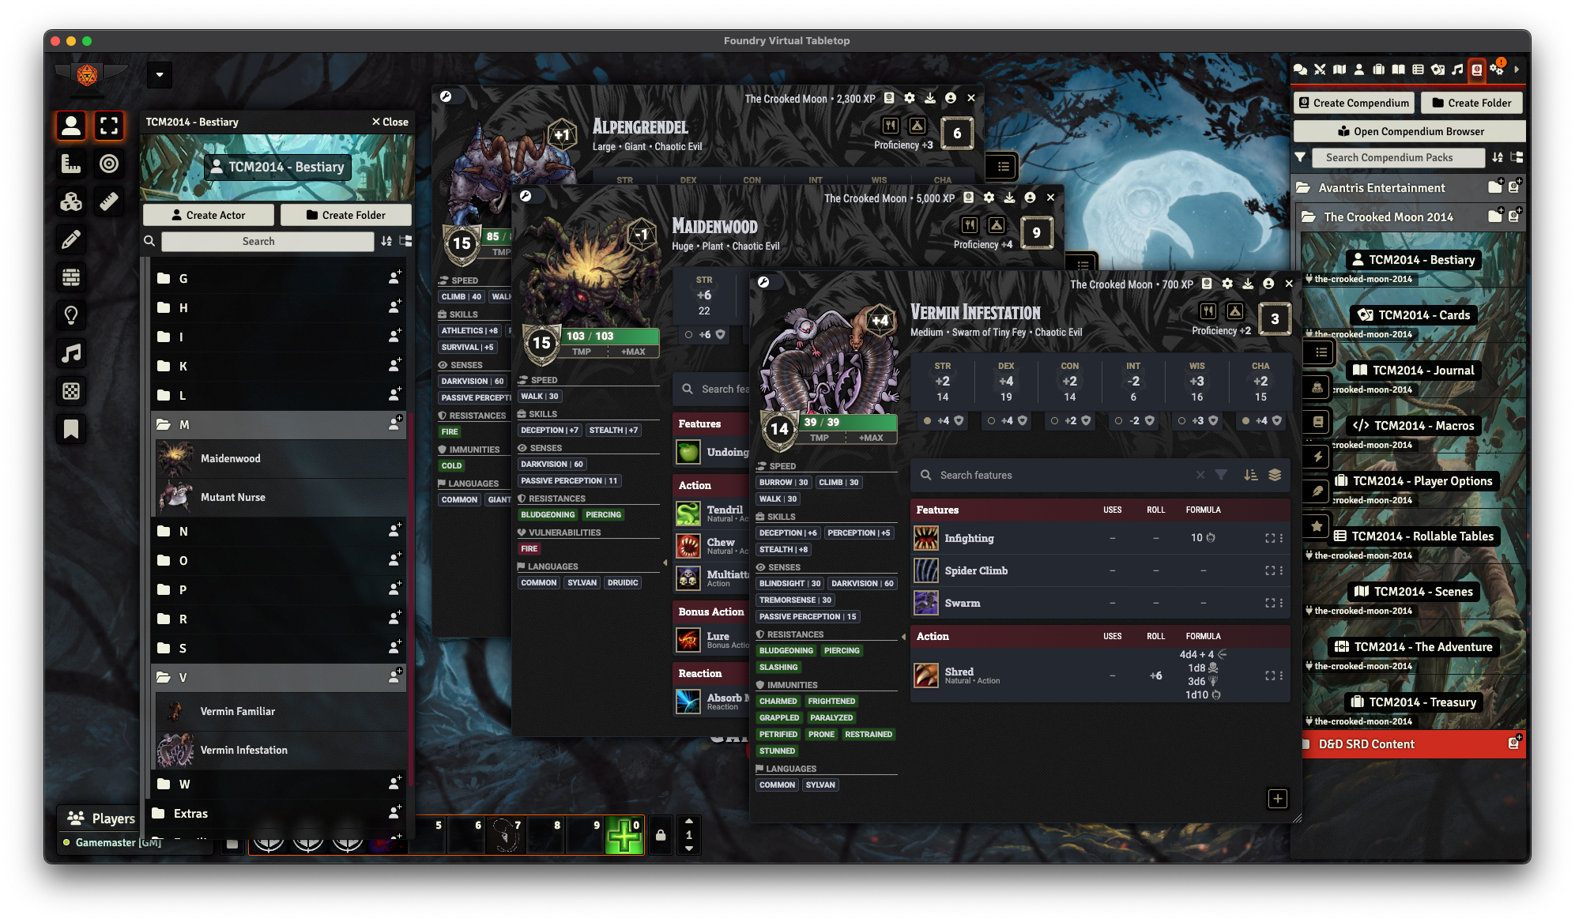Click the macro hotbar lock icon
Viewport: 1575px width, 922px height.
pos(661,835)
